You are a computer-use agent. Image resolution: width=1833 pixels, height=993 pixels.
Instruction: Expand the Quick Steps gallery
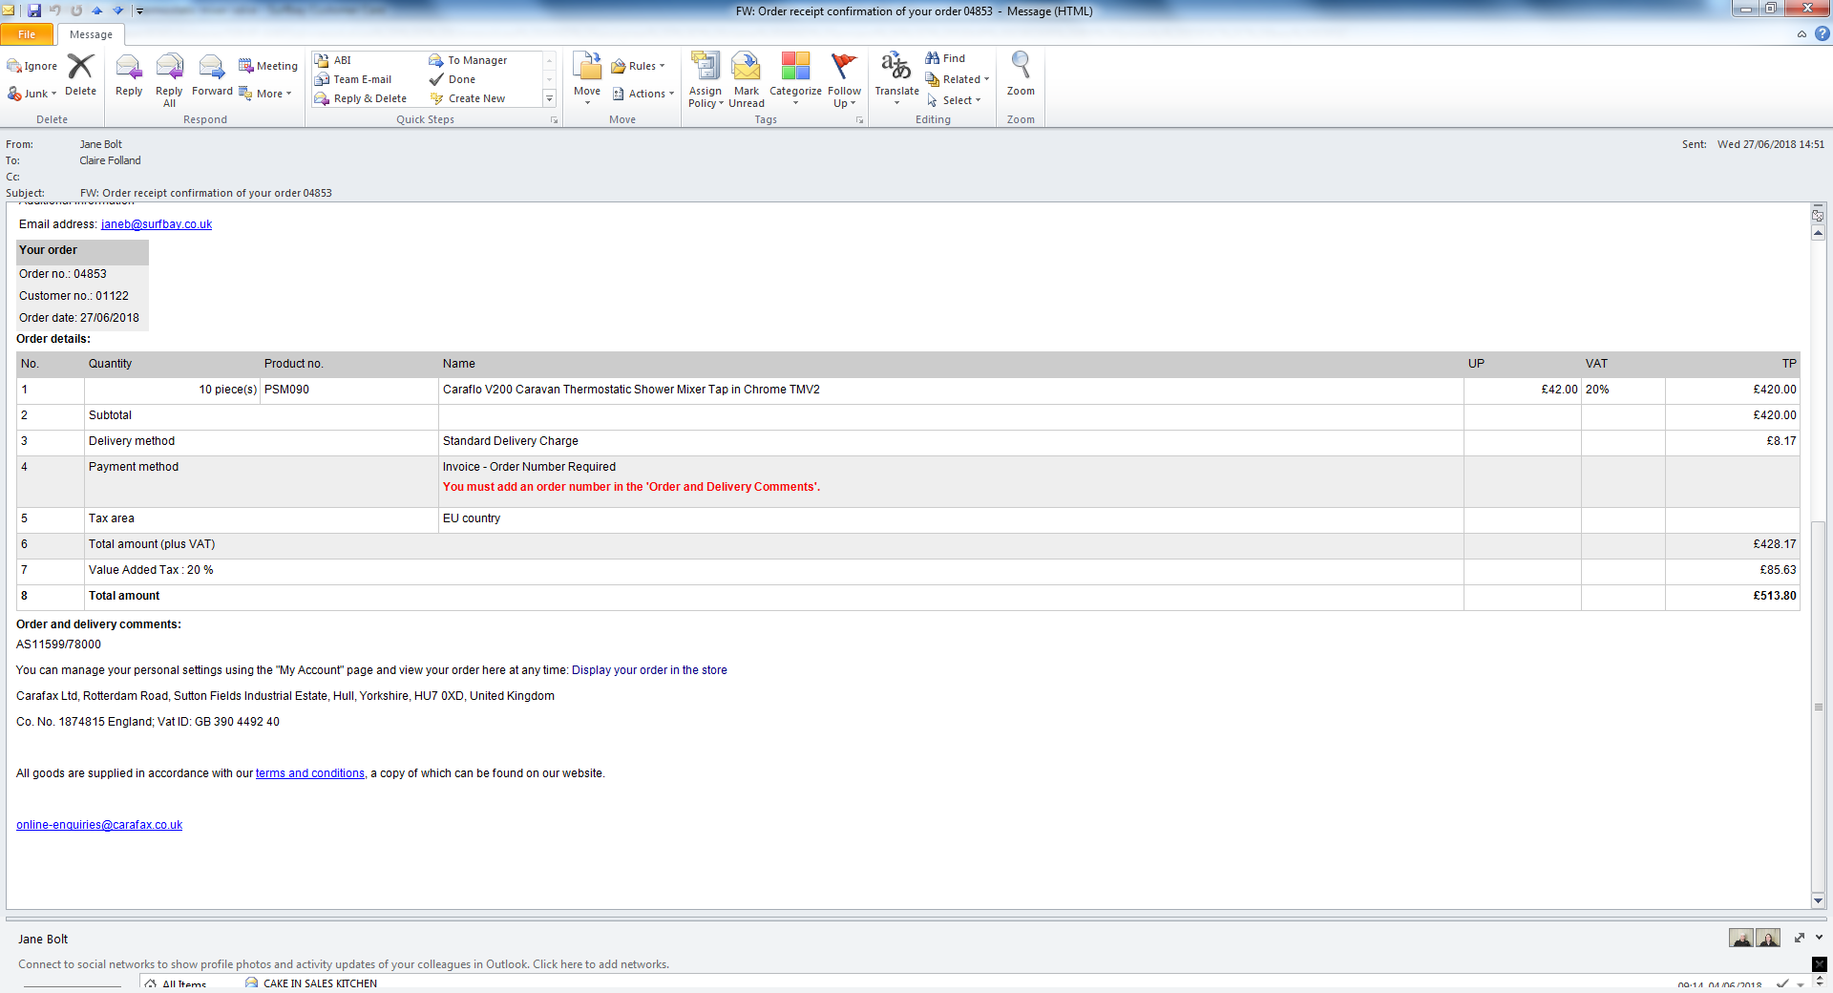[x=549, y=98]
